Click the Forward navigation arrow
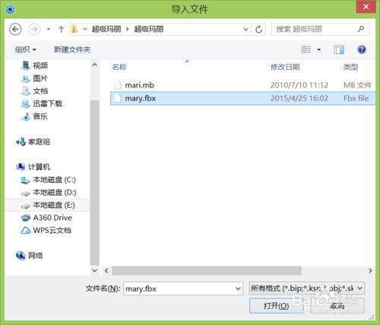Viewport: 380px width, 325px height. [34, 30]
